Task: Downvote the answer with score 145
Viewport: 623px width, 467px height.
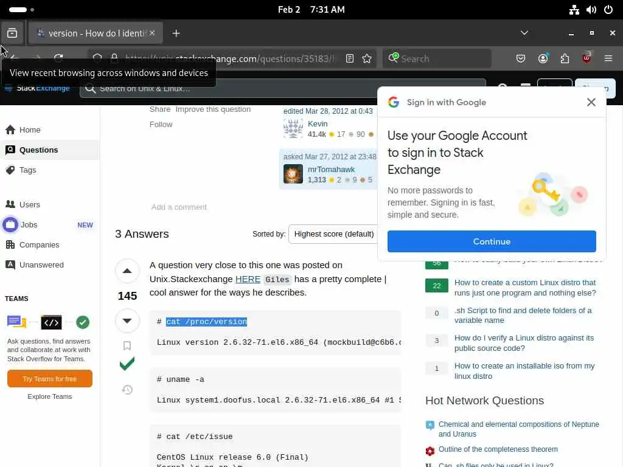Action: coord(127,320)
